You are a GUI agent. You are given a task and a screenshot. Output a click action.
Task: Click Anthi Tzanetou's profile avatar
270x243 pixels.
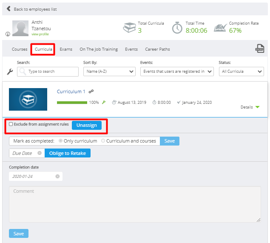pyautogui.click(x=20, y=28)
